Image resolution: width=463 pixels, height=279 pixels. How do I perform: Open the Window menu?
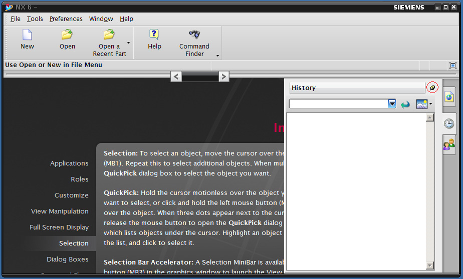tap(101, 19)
